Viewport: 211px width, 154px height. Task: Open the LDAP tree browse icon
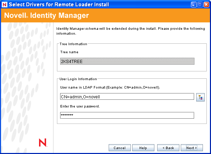click(x=200, y=97)
